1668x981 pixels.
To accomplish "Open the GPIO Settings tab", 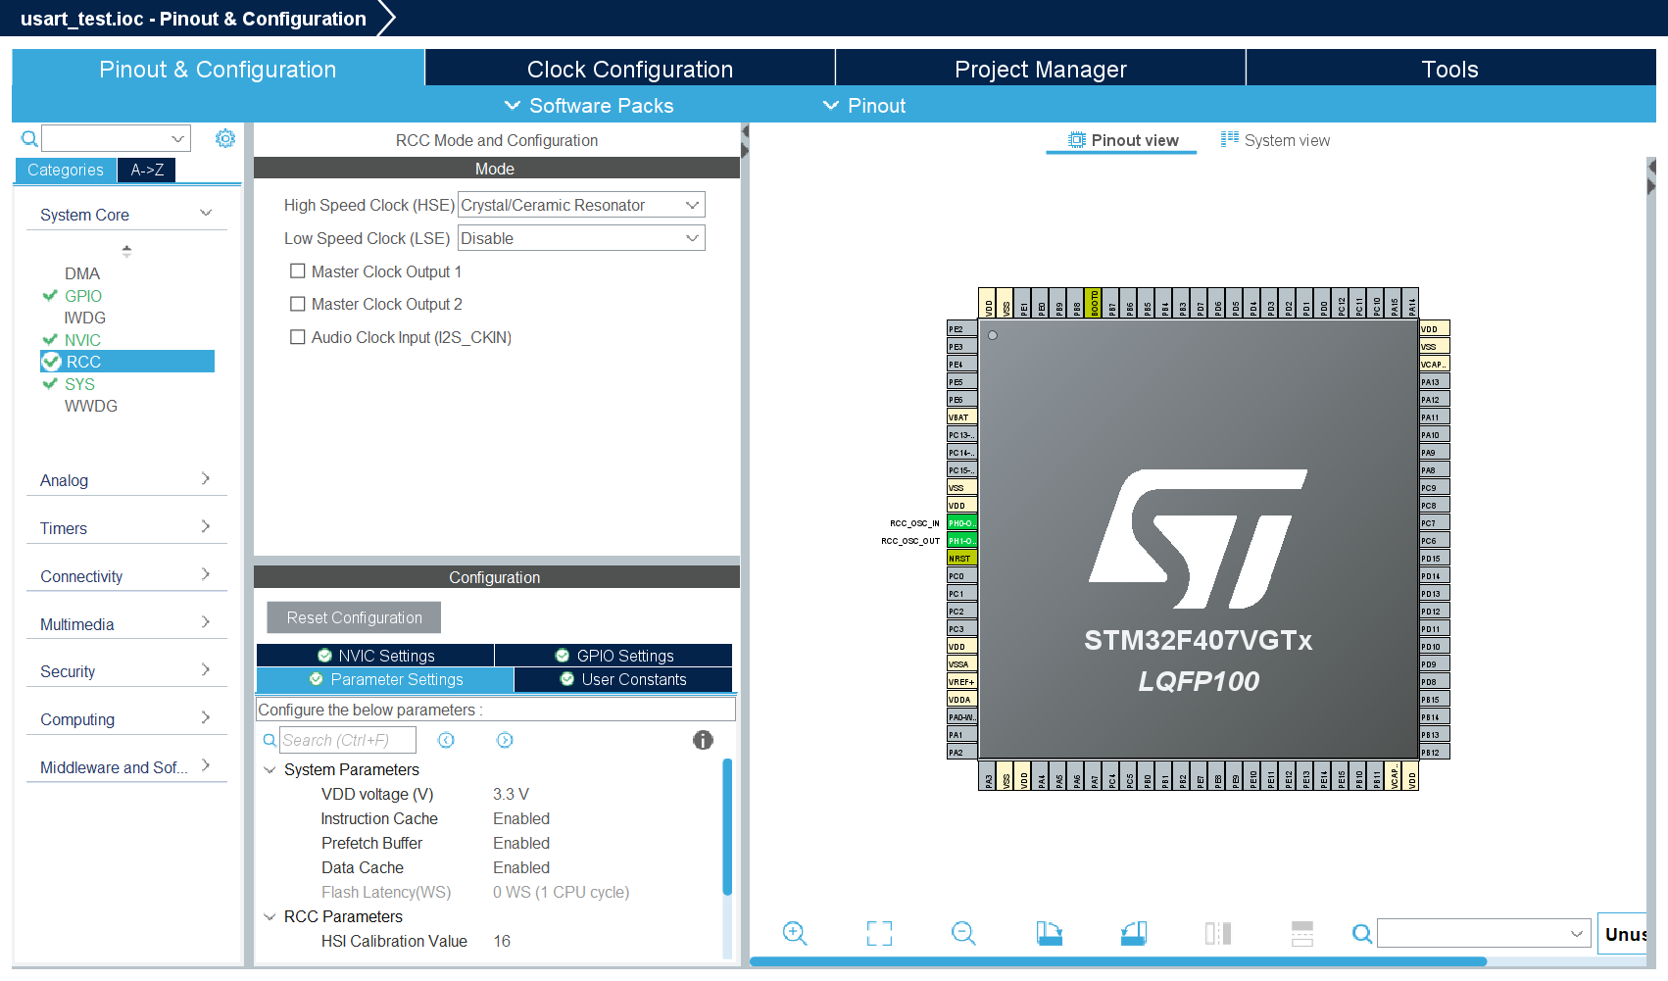I will tap(614, 656).
